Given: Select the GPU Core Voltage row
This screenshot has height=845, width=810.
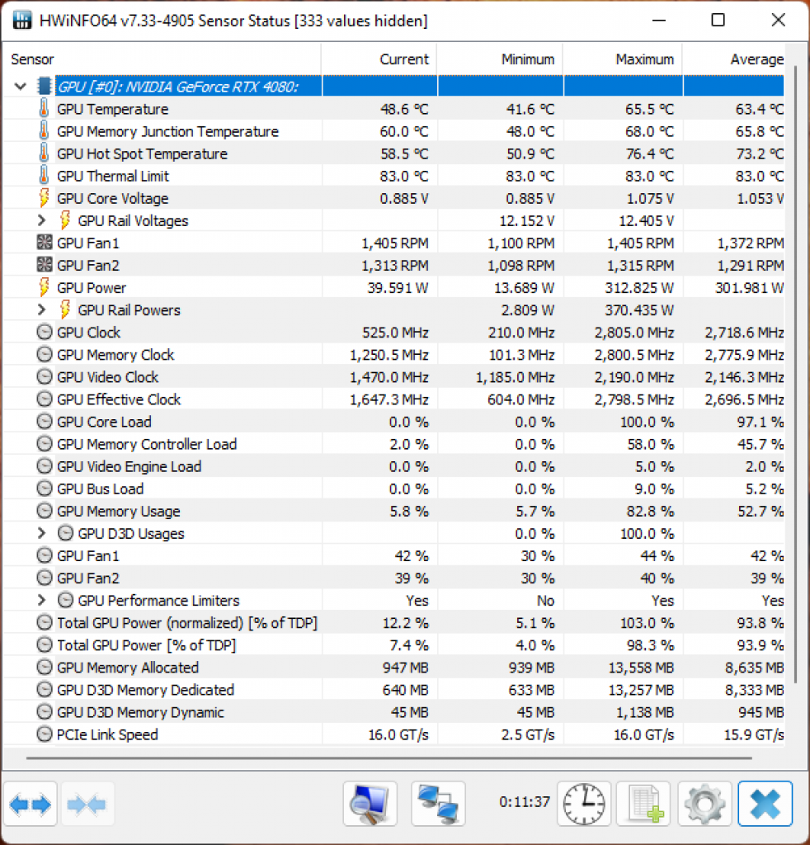Looking at the screenshot, I should [394, 198].
